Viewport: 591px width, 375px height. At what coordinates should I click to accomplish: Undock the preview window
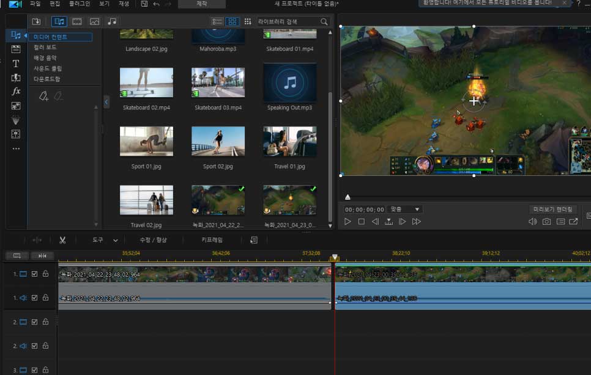(573, 222)
